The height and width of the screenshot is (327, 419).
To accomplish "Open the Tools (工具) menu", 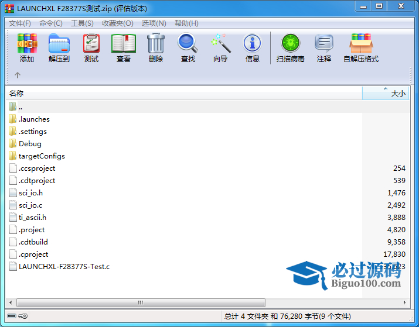I will tap(82, 23).
